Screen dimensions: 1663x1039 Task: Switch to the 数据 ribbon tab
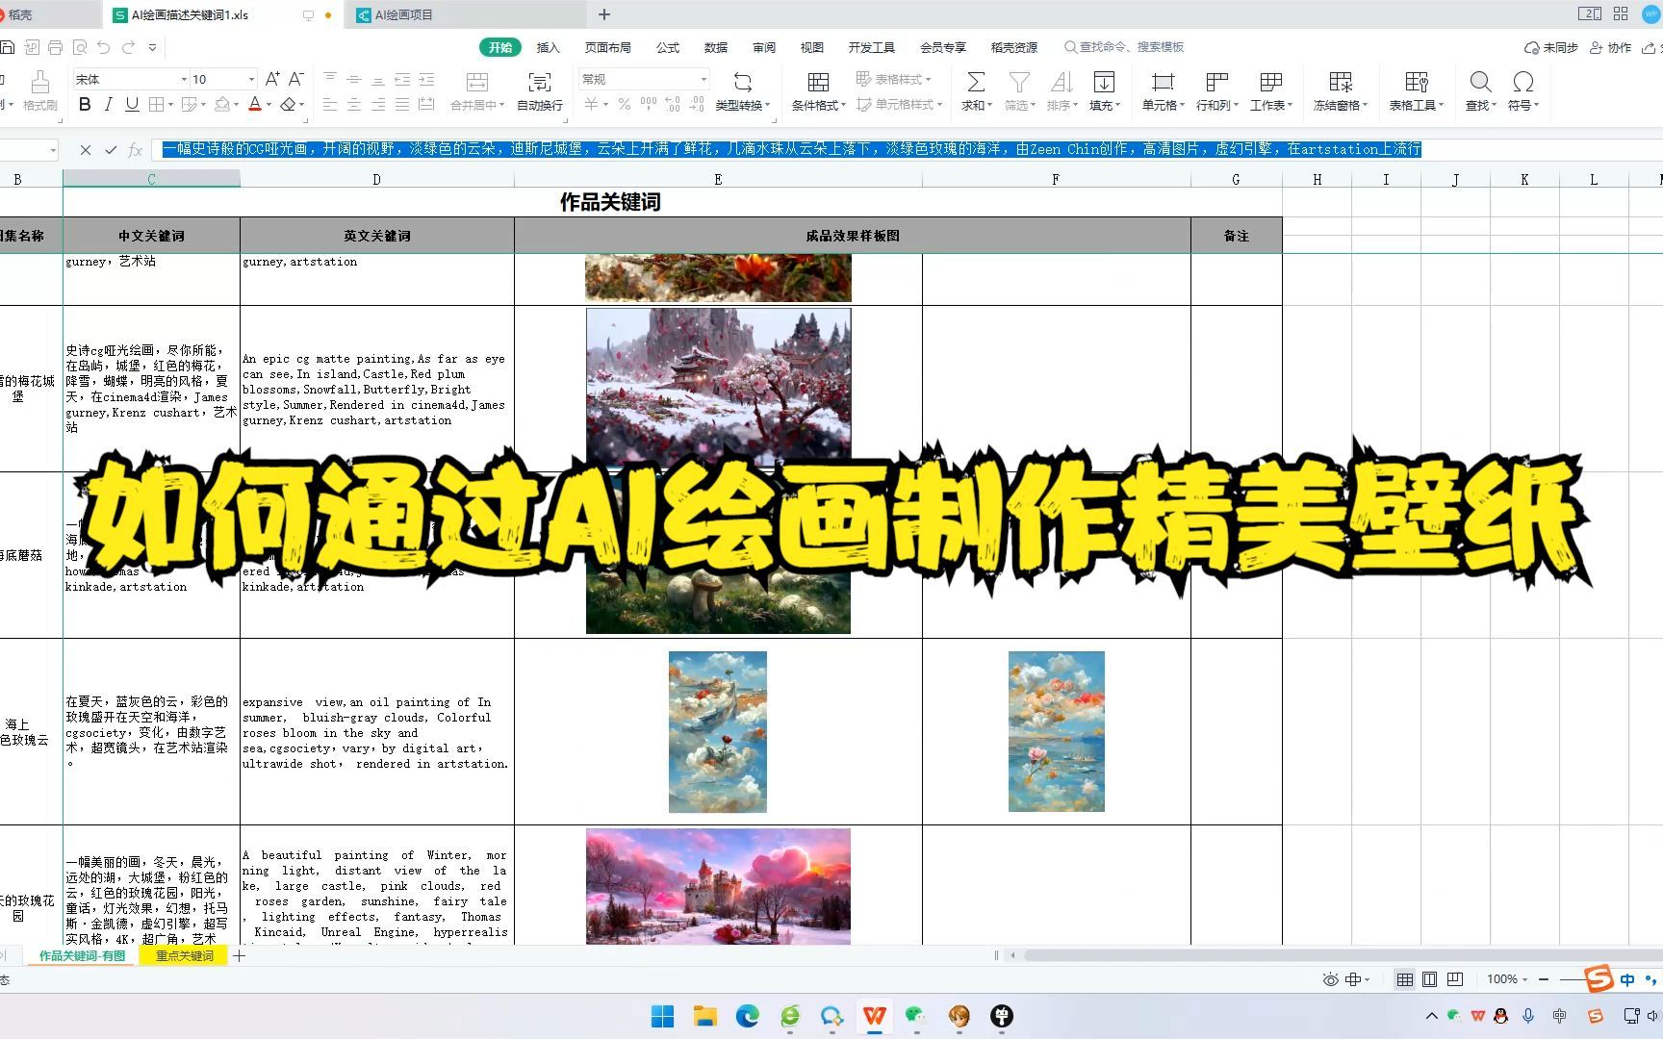pos(716,46)
